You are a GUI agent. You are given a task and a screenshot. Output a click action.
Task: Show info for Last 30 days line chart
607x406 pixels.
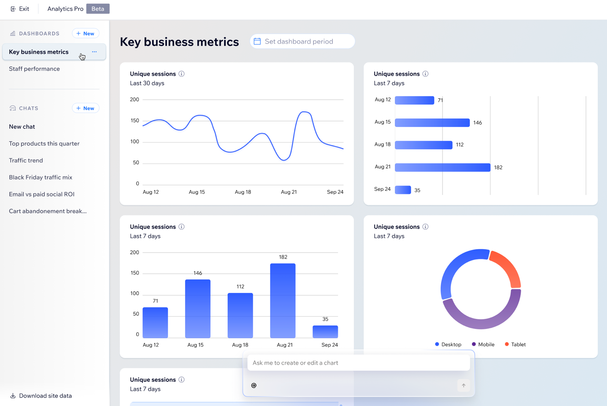[x=182, y=74]
